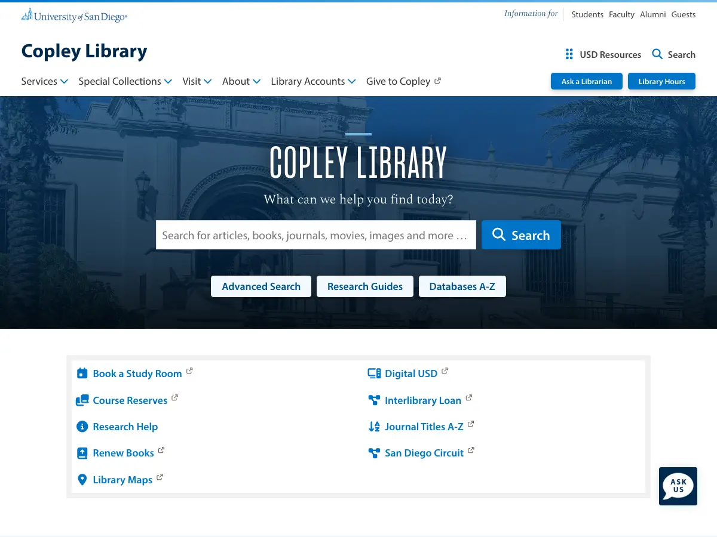The height and width of the screenshot is (537, 717).
Task: Open the Guests information link
Action: (684, 14)
